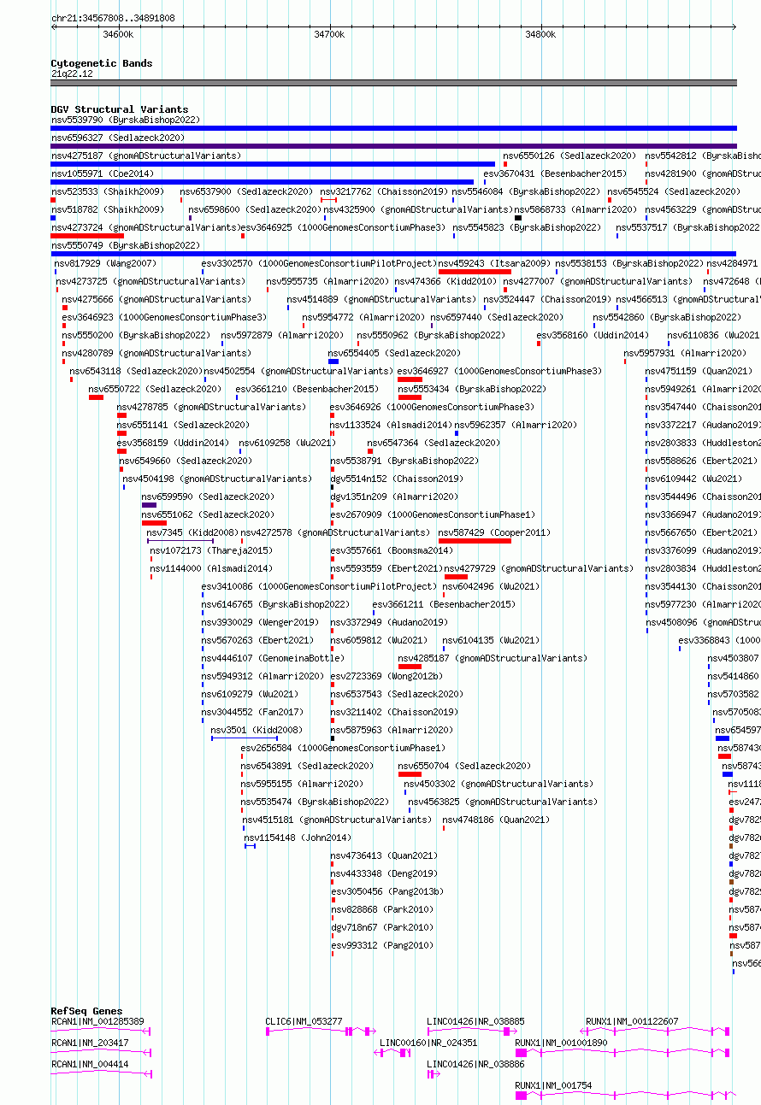Viewport: 761px width, 1105px height.
Task: Select the gray 21q22.12 cytogenetic band bar
Action: (x=393, y=83)
